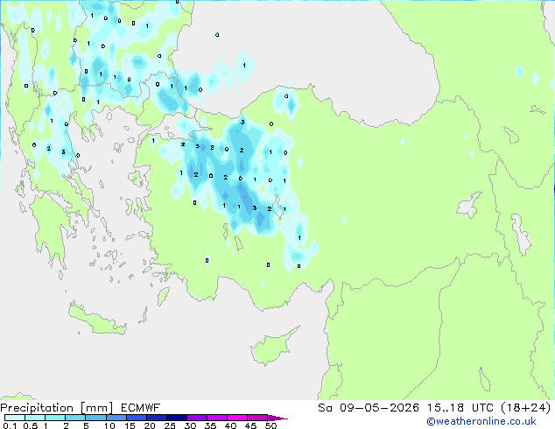Click the 'Precipitation [mm]' title text
Image resolution: width=555 pixels, height=429 pixels.
click(57, 408)
